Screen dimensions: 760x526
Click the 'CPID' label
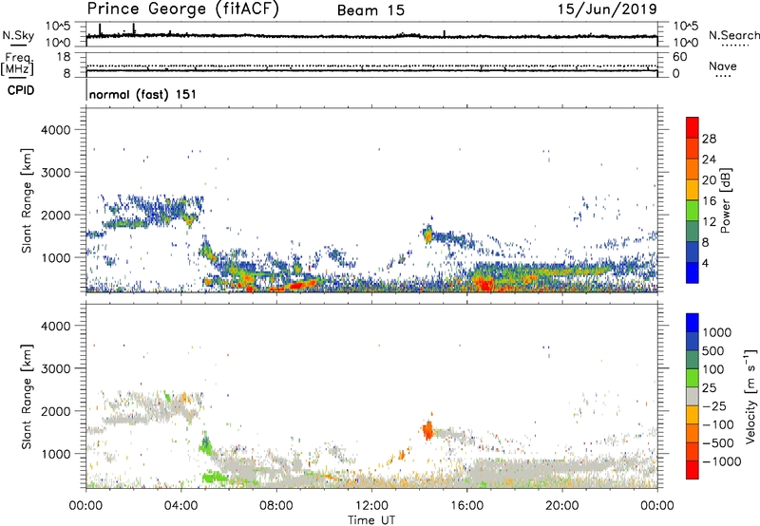(21, 90)
